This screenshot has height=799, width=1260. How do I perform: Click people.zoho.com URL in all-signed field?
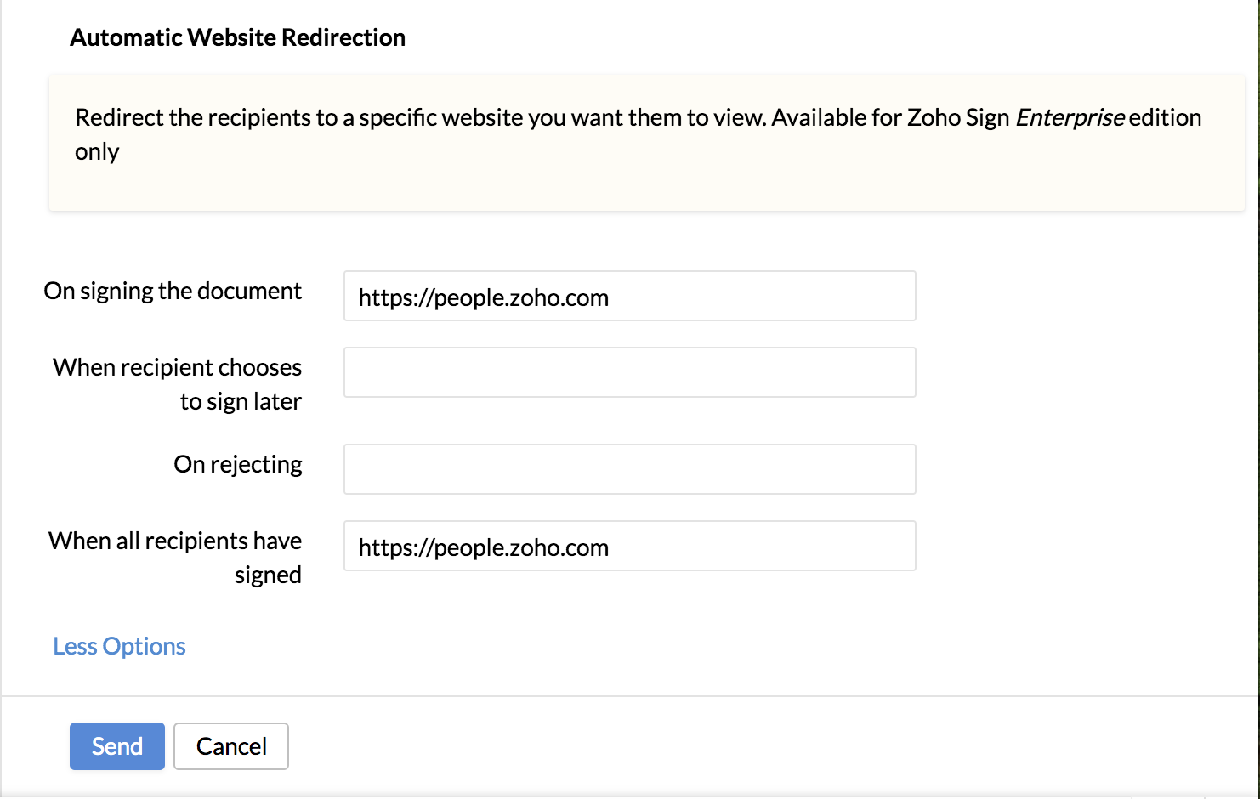pyautogui.click(x=484, y=547)
